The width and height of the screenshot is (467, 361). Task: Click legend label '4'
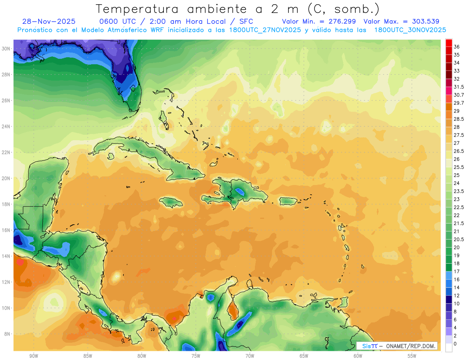tap(456, 328)
